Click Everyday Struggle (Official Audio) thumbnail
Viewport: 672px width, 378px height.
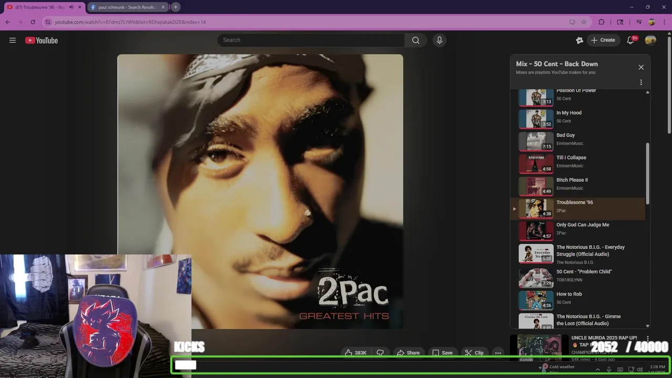coord(536,254)
